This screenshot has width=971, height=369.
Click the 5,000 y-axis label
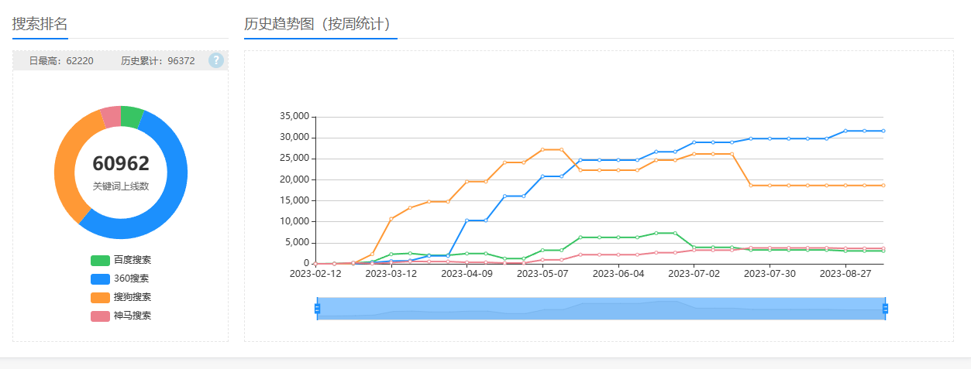click(x=296, y=243)
